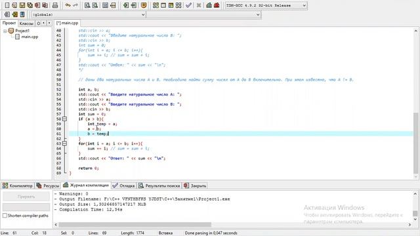The image size is (420, 236).
Task: Open the Результаты поиска tab
Action: (x=159, y=186)
